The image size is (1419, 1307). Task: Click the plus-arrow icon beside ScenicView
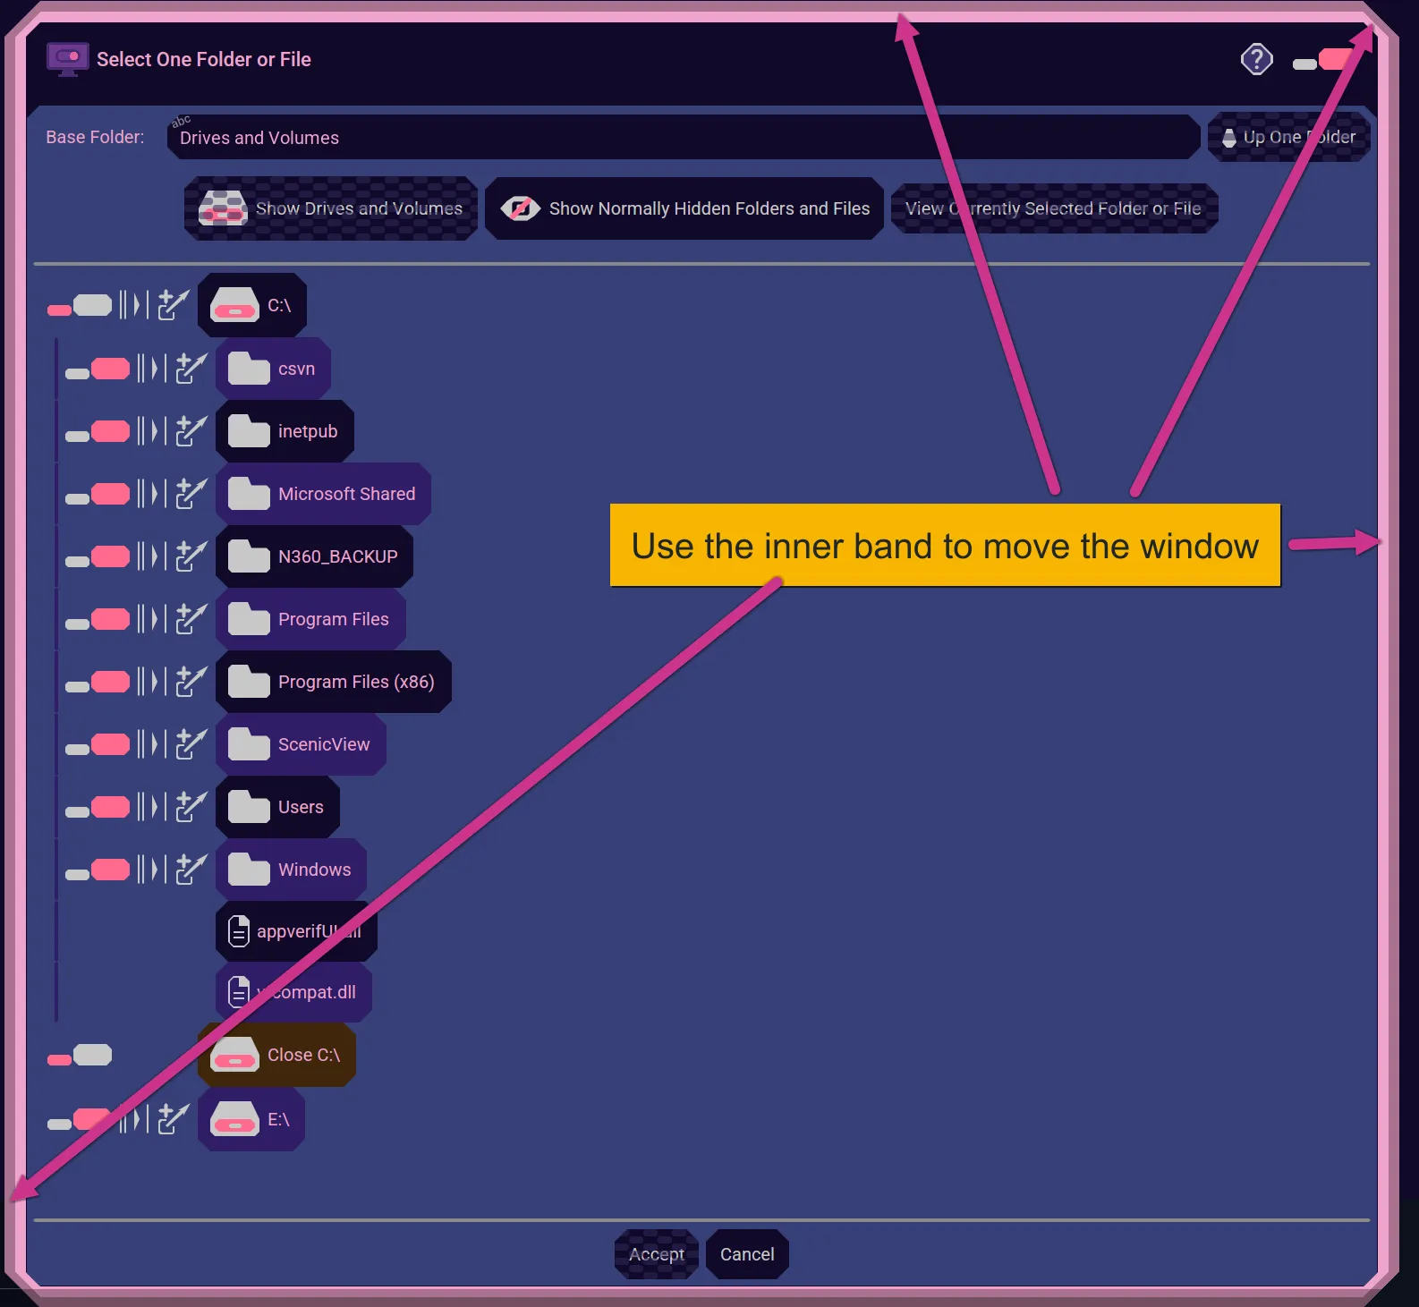(191, 743)
